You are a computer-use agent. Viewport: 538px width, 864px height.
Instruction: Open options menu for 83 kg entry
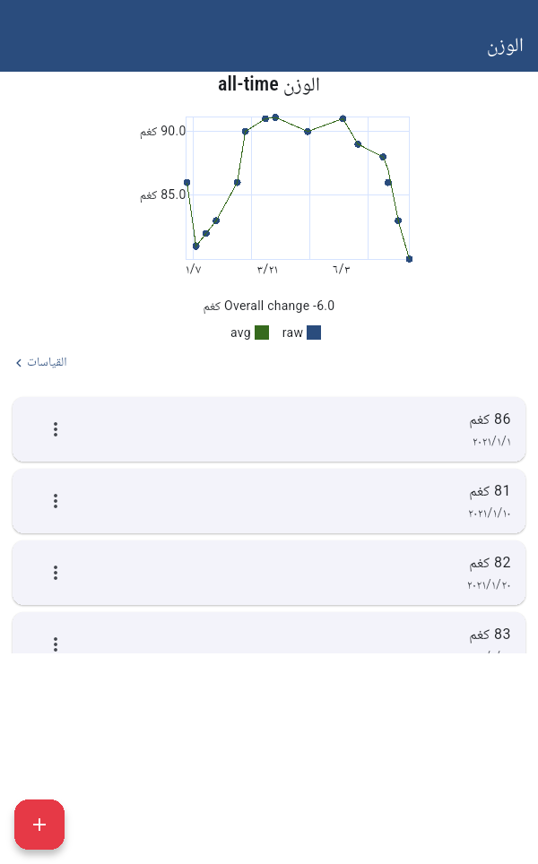pyautogui.click(x=55, y=644)
